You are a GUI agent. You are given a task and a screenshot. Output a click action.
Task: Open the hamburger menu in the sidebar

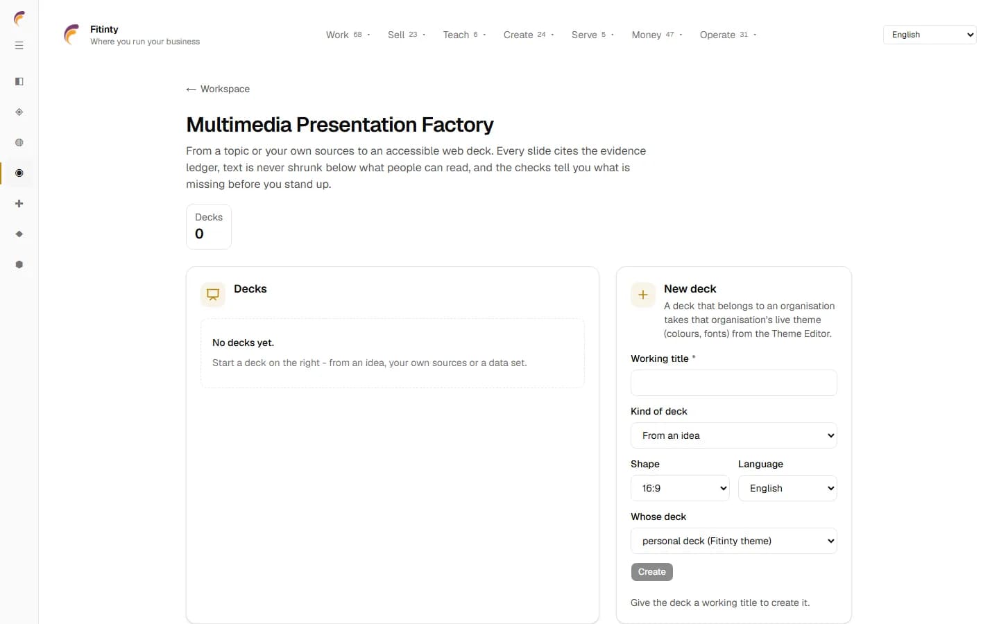(19, 46)
